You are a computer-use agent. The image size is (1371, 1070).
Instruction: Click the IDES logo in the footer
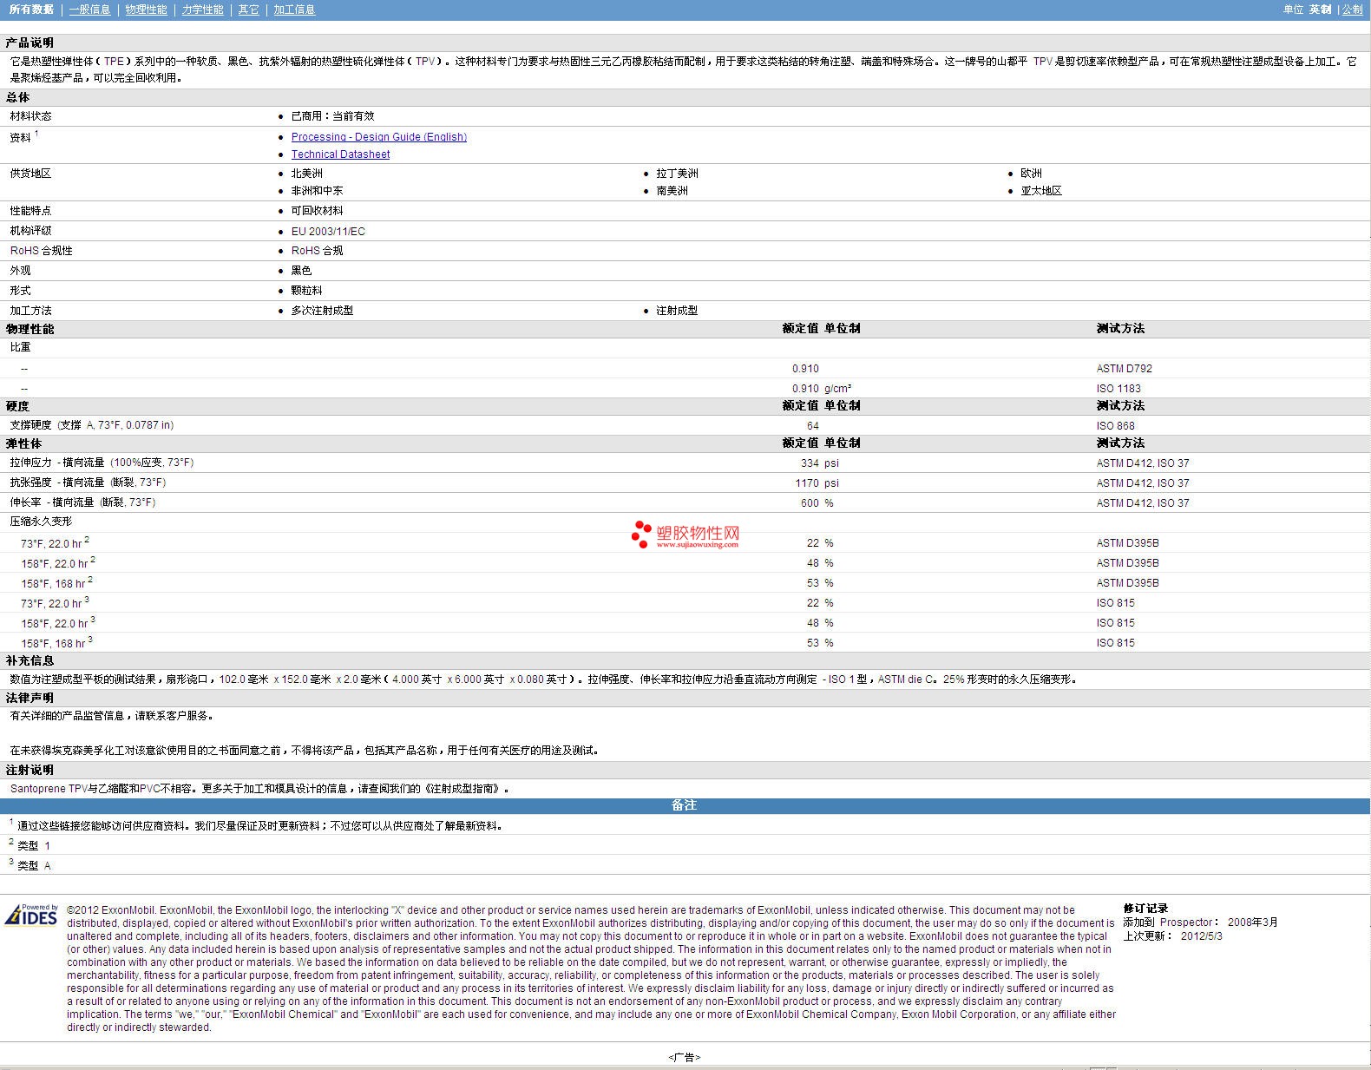[x=31, y=916]
